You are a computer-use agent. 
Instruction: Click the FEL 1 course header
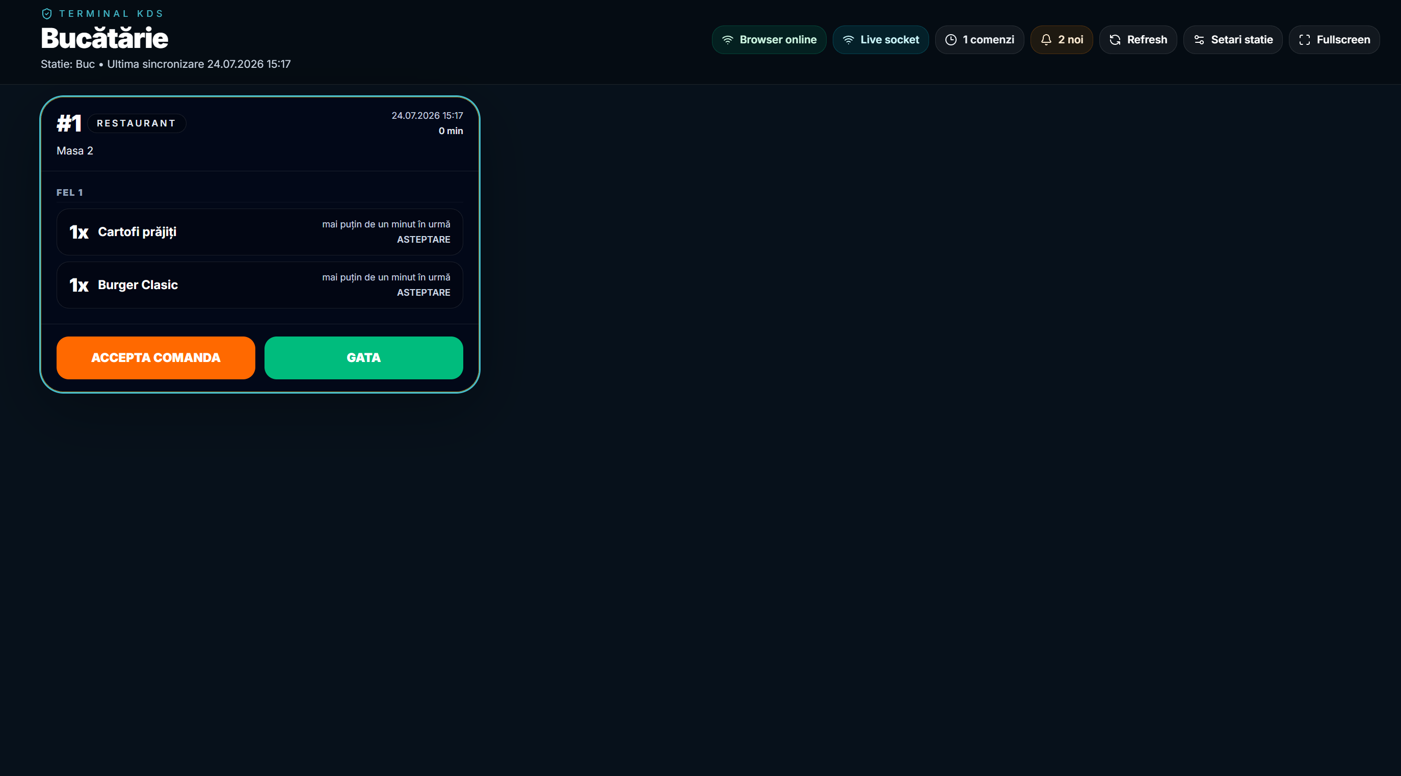coord(70,193)
